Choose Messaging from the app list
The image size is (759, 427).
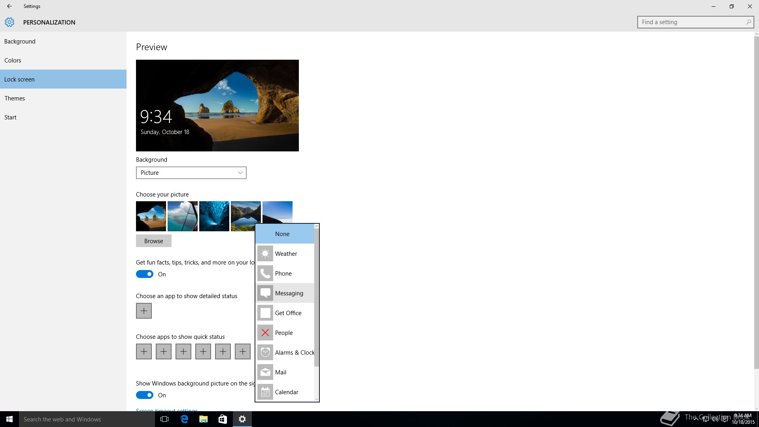[x=285, y=293]
